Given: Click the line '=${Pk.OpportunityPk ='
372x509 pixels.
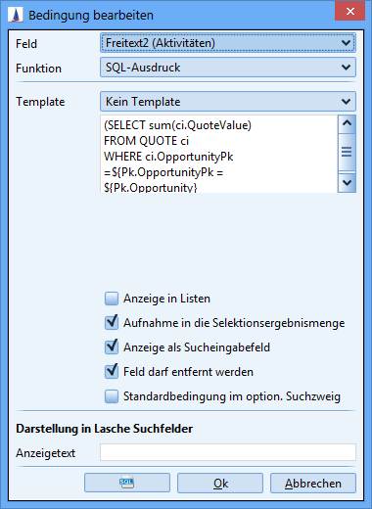Looking at the screenshot, I should coord(163,172).
